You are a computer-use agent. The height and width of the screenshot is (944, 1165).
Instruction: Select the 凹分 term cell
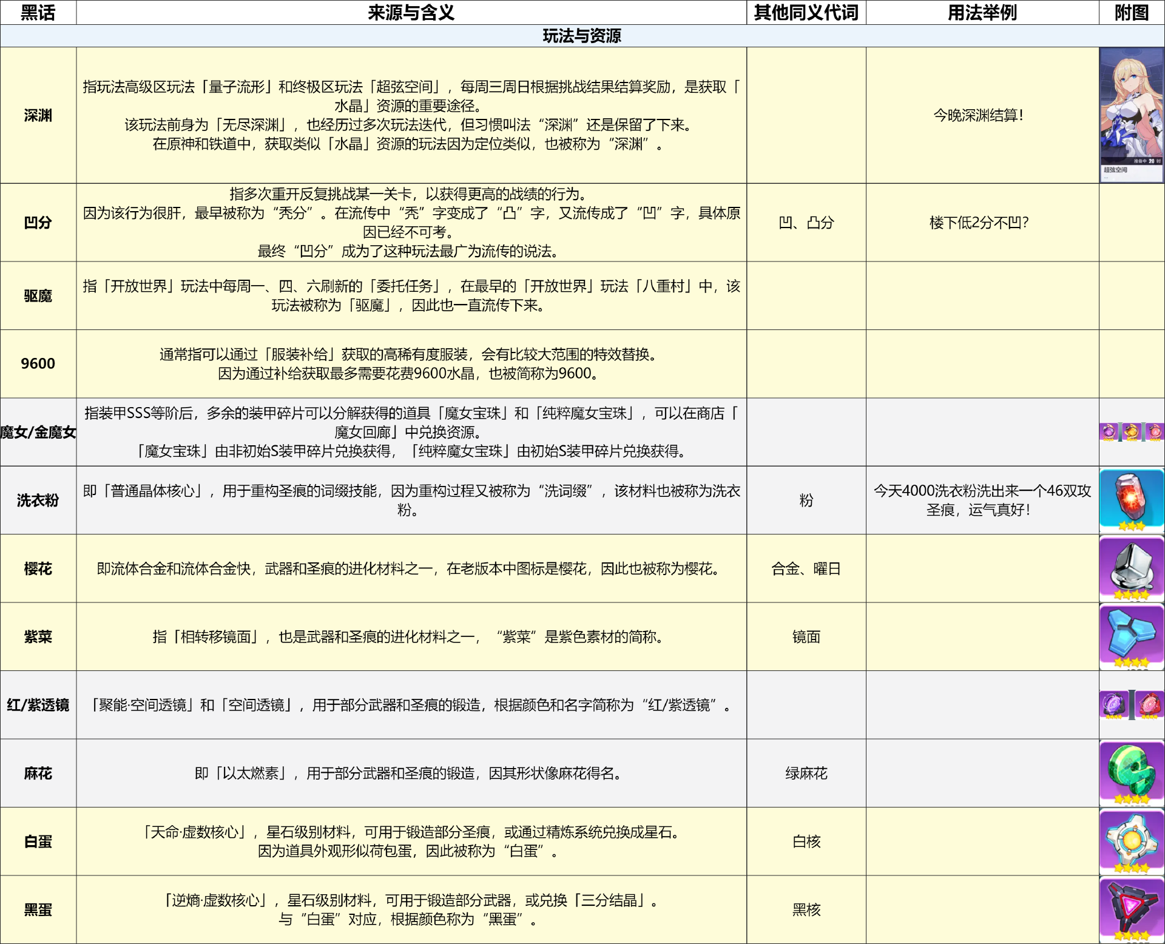38,223
